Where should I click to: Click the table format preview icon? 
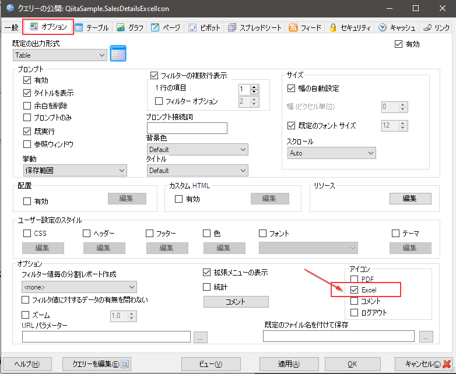click(x=118, y=53)
